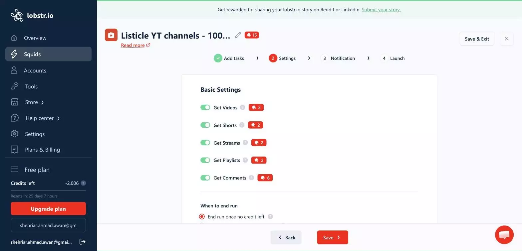Click the lobstr.io logo icon
Image resolution: width=522 pixels, height=251 pixels.
(x=17, y=15)
